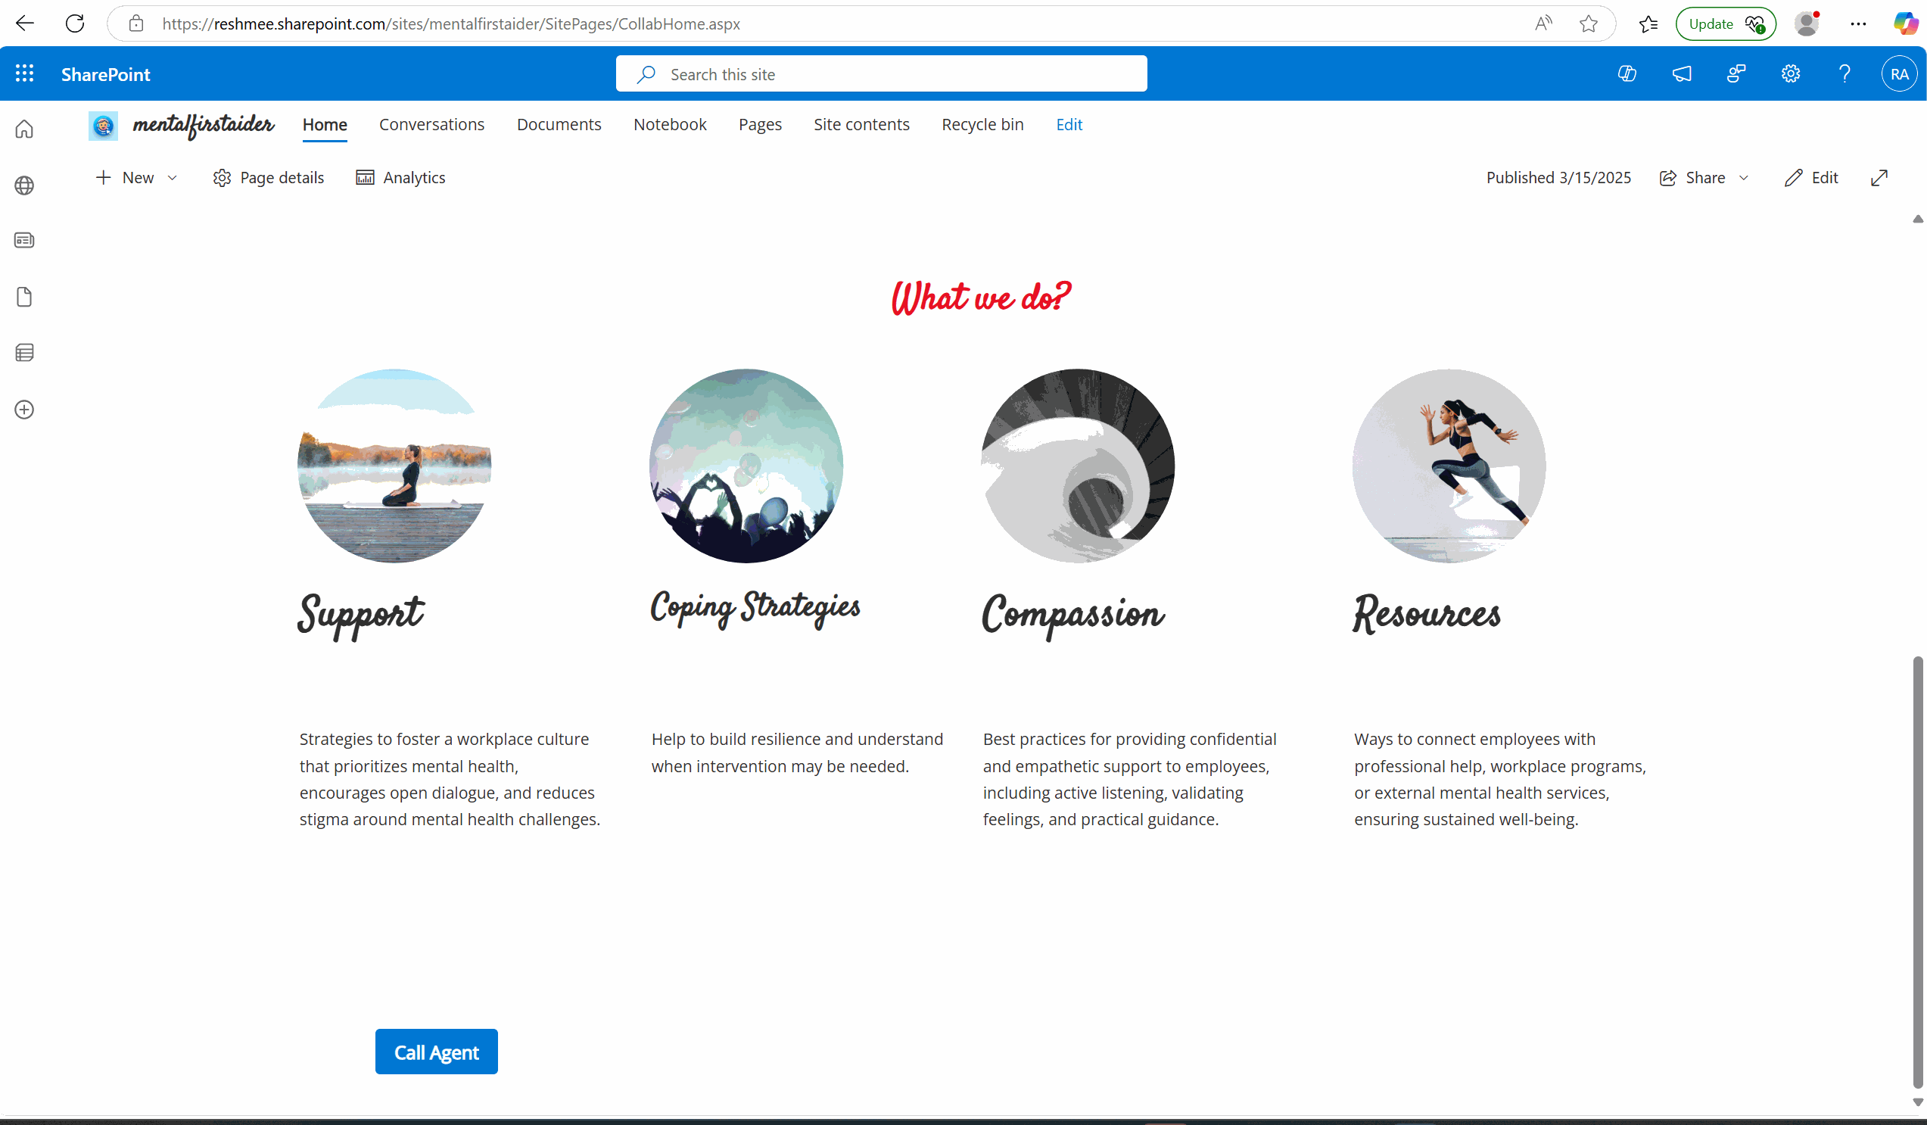Open RA account profile menu
This screenshot has height=1125, width=1927.
pos(1899,73)
